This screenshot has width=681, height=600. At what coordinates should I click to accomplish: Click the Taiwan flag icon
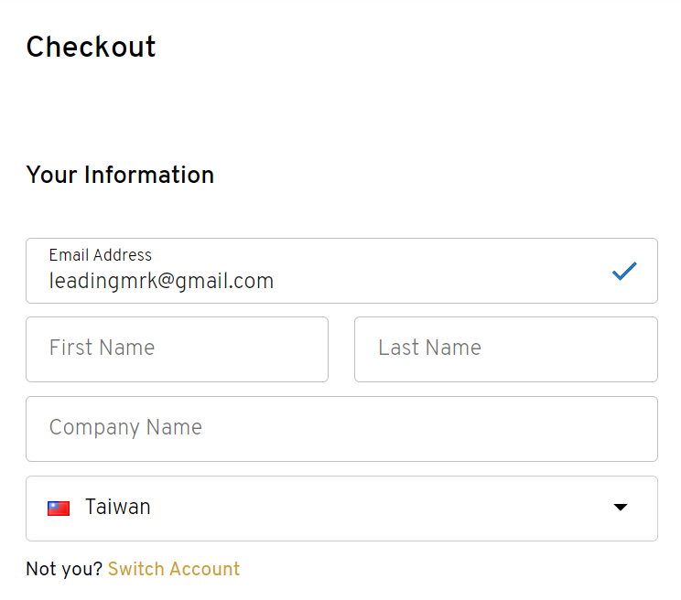pyautogui.click(x=59, y=508)
